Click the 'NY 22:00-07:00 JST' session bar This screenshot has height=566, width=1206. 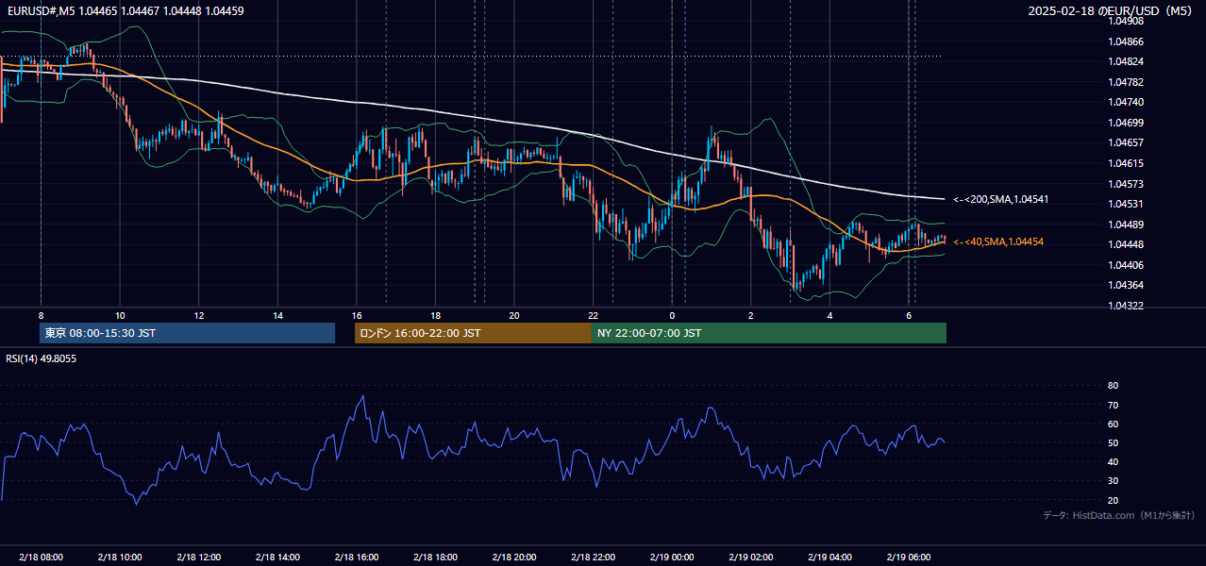pos(769,333)
